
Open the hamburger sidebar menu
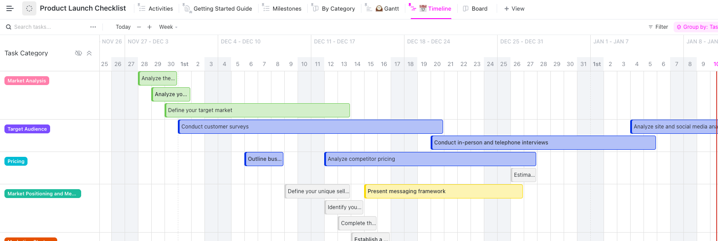click(10, 8)
